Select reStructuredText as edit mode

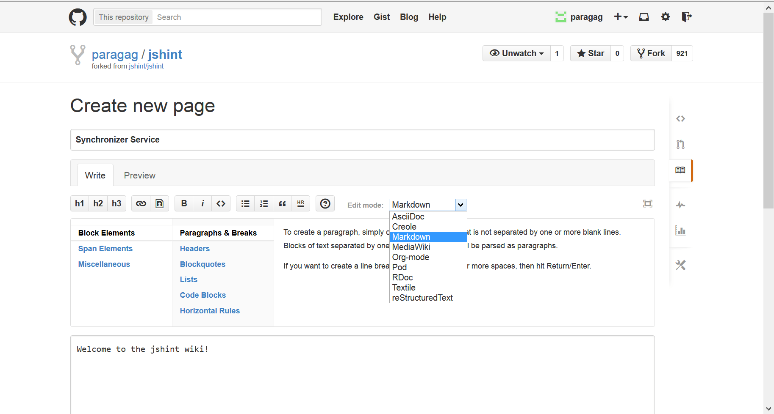(x=422, y=298)
